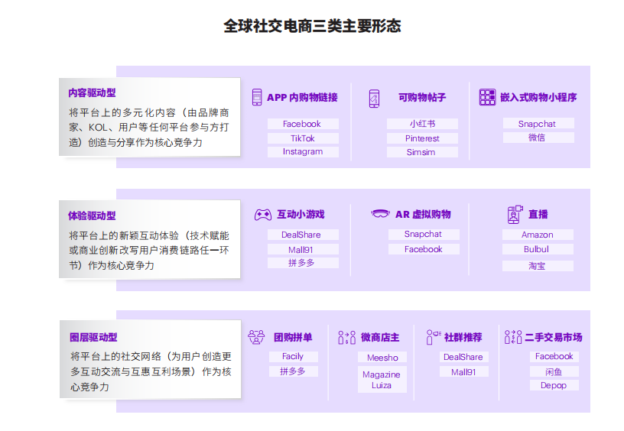Click the 小红书 label
Screen dimensions: 624x431
coord(422,124)
